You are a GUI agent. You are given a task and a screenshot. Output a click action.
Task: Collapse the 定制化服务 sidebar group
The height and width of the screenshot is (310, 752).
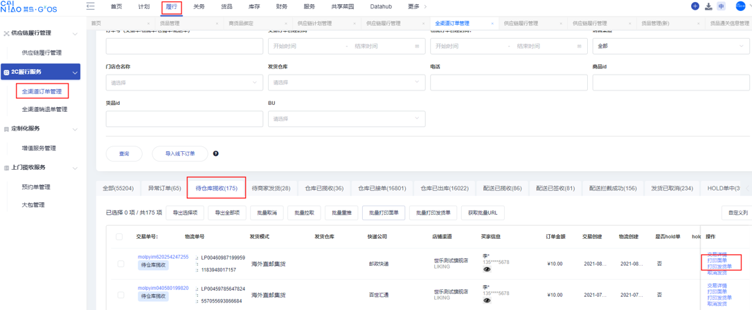point(74,129)
